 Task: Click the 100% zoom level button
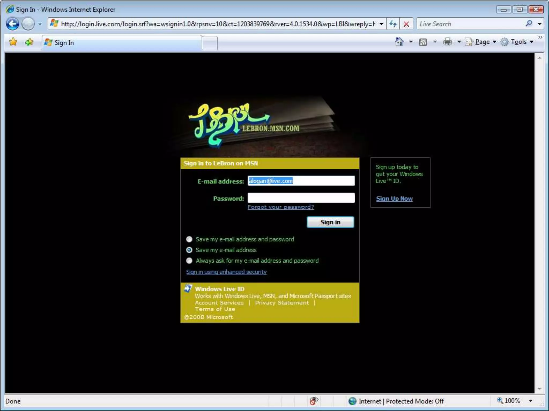click(508, 401)
